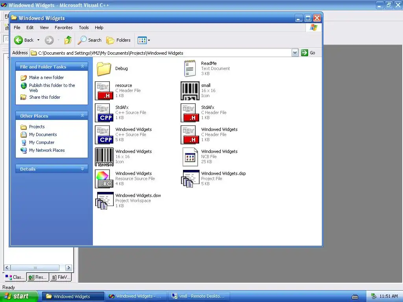Click left scroll arrow in Visual C++ workspace

7,267
